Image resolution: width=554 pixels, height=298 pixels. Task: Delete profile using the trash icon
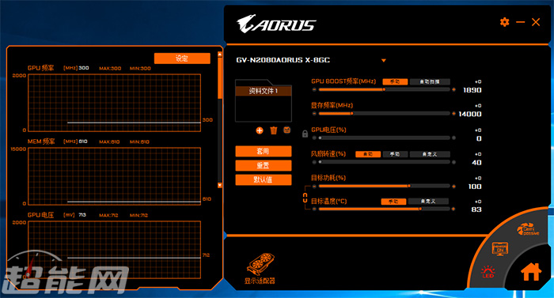274,130
